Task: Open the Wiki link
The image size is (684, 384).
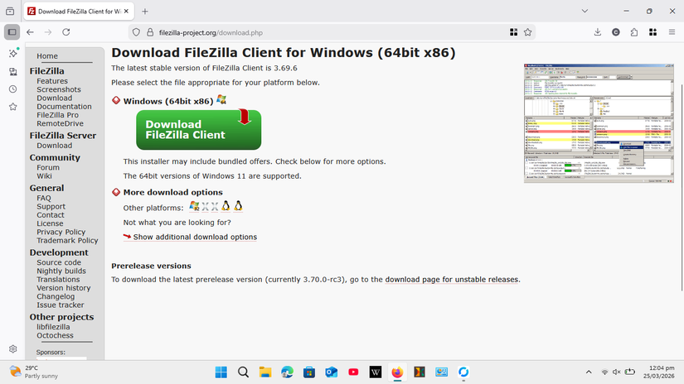Action: click(x=44, y=176)
